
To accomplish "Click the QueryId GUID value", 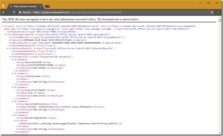I will (47, 40).
